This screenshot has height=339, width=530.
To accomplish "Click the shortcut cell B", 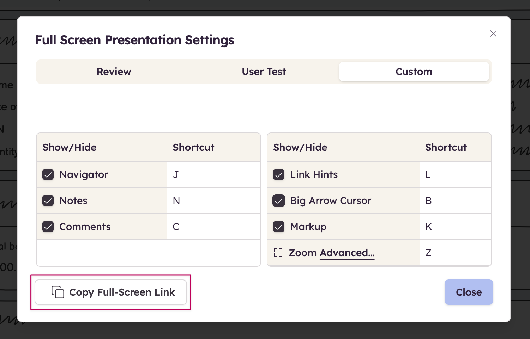I will [x=455, y=201].
